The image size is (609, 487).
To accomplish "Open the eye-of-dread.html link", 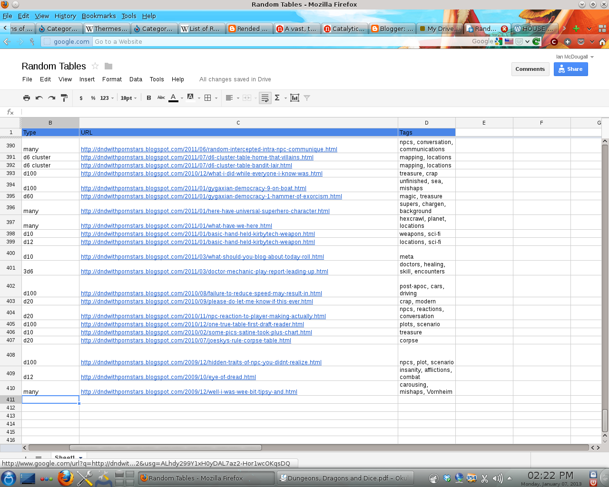I will pyautogui.click(x=168, y=377).
